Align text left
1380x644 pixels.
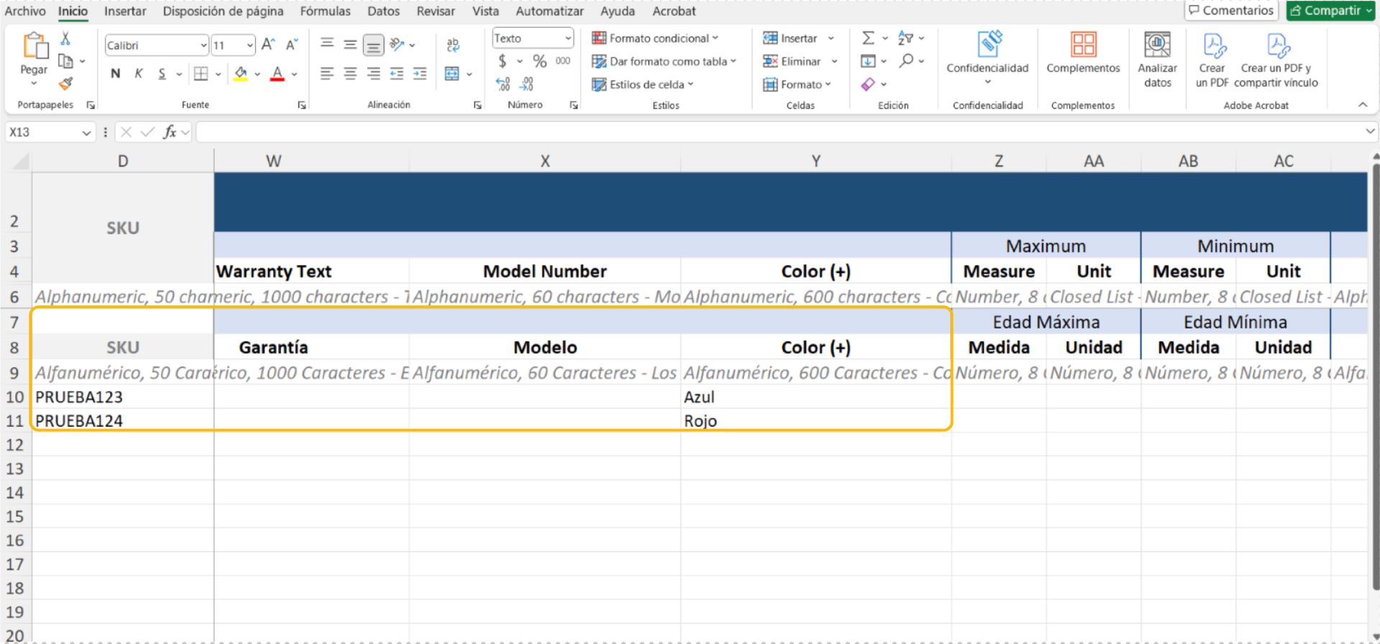pyautogui.click(x=327, y=73)
